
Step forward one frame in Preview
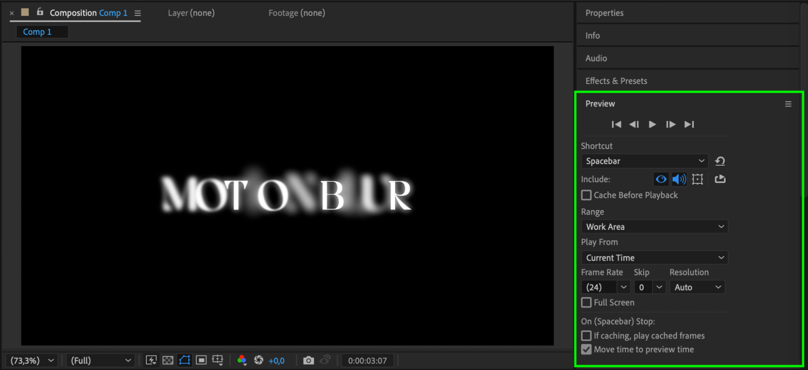[x=671, y=124]
